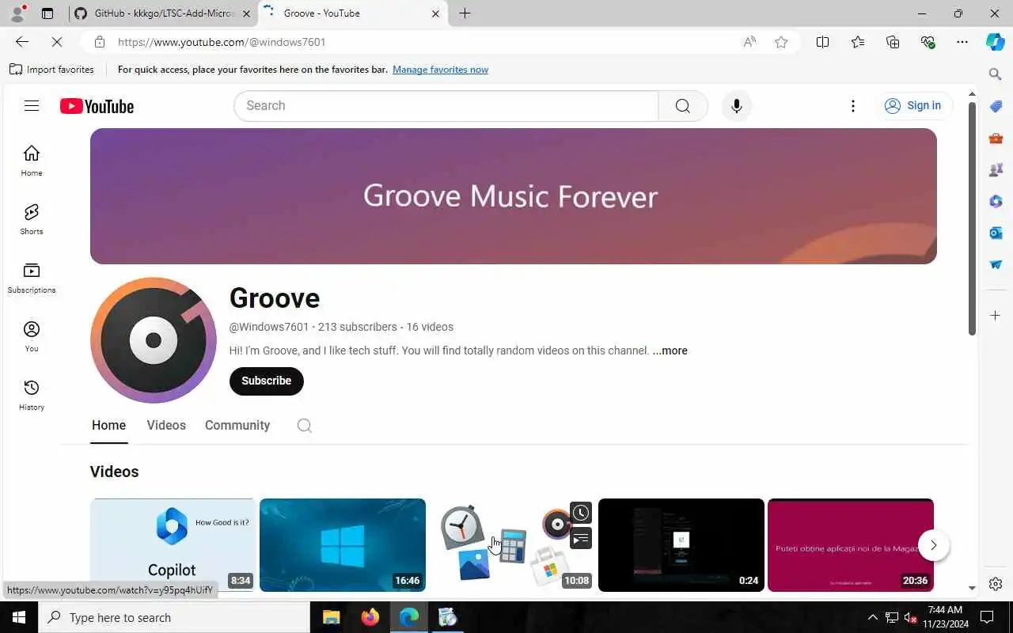The height and width of the screenshot is (633, 1013).
Task: View site information lock icon
Action: click(99, 42)
